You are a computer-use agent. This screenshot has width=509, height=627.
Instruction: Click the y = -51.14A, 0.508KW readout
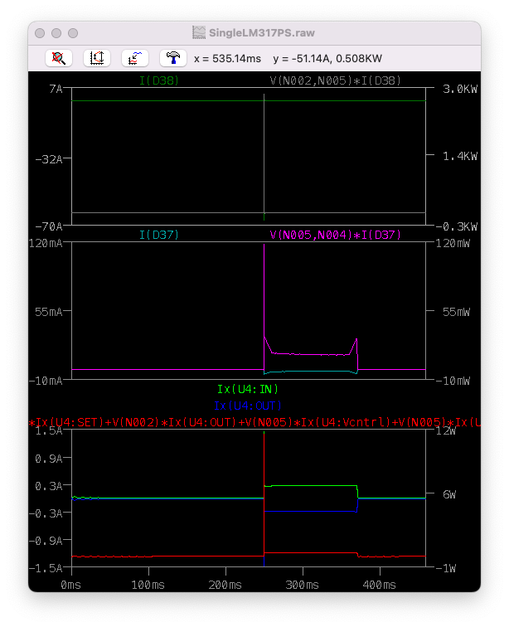click(x=327, y=59)
